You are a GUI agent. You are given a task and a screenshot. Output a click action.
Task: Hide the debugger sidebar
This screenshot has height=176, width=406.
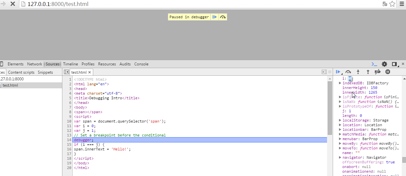324,72
